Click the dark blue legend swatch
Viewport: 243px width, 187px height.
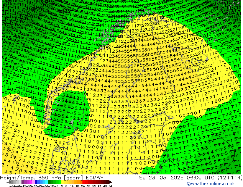point(36,182)
